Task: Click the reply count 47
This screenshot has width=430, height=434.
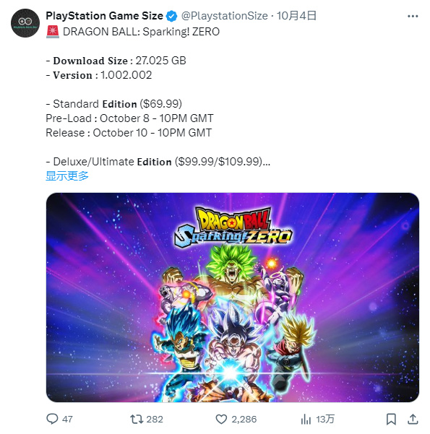Action: click(67, 420)
